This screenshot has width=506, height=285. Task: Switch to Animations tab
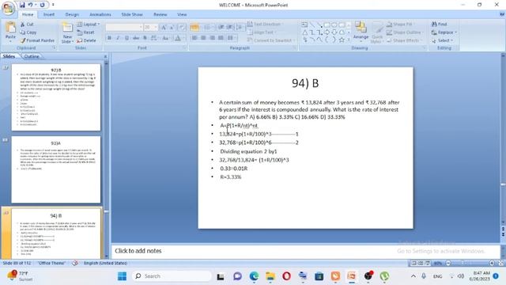pos(100,14)
